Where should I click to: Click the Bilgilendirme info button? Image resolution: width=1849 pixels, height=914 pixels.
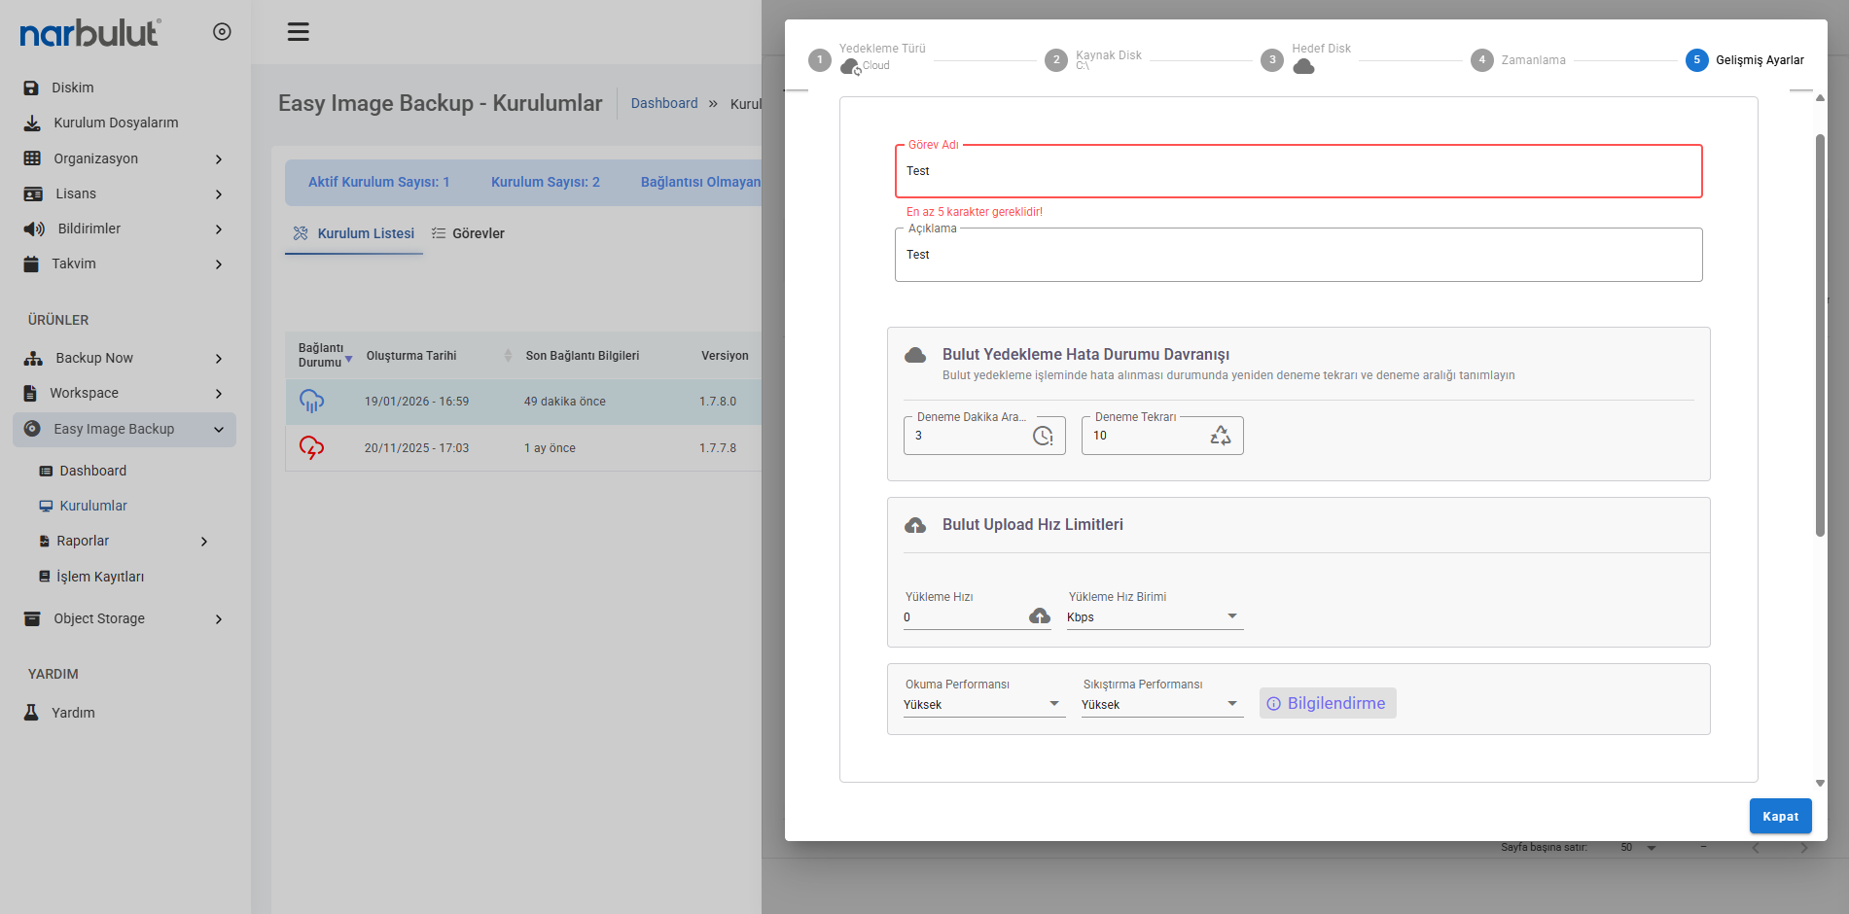(1327, 703)
